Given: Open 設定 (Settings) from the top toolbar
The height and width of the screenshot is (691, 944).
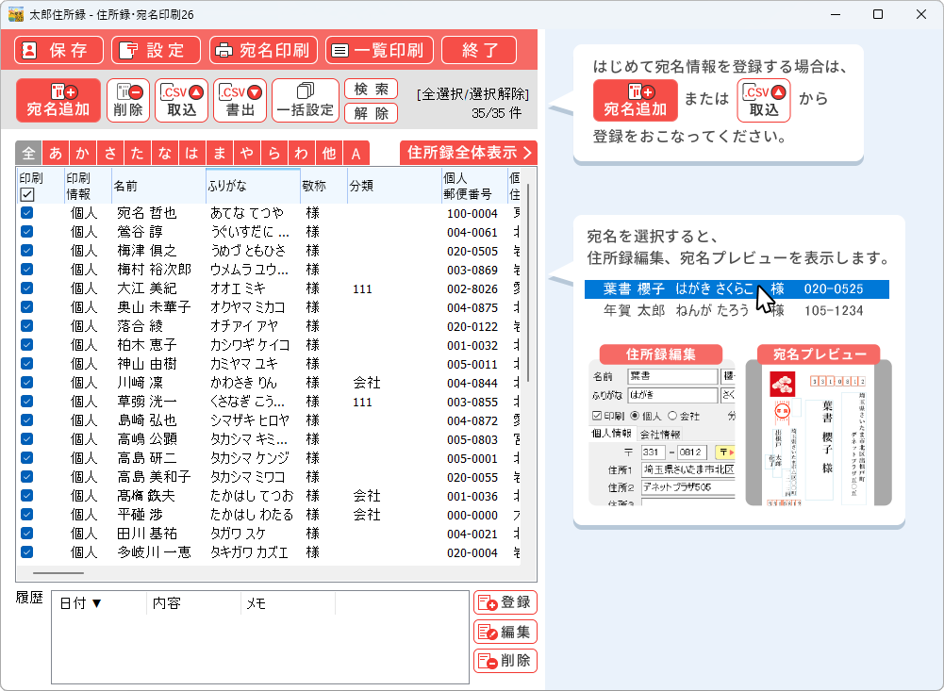Looking at the screenshot, I should [x=156, y=50].
